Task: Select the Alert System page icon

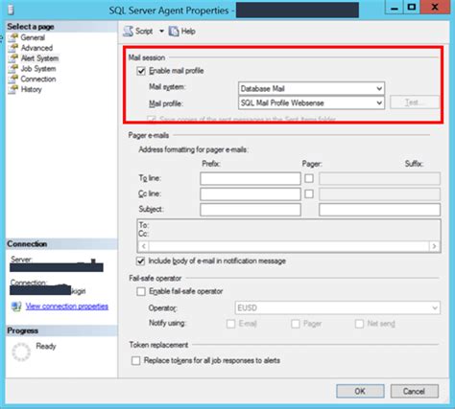Action: (13, 58)
